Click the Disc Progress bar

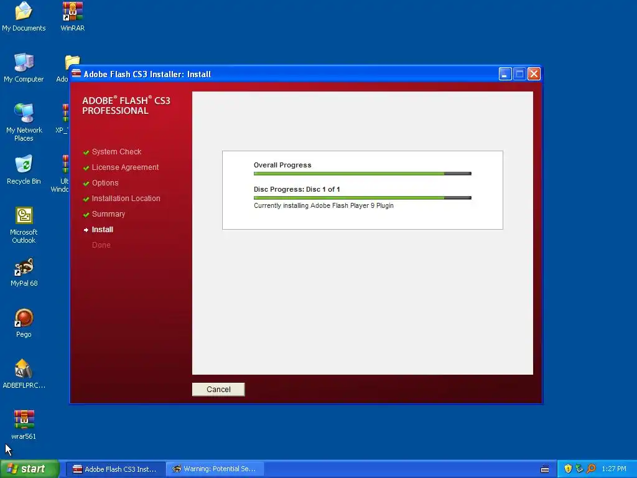pyautogui.click(x=363, y=198)
